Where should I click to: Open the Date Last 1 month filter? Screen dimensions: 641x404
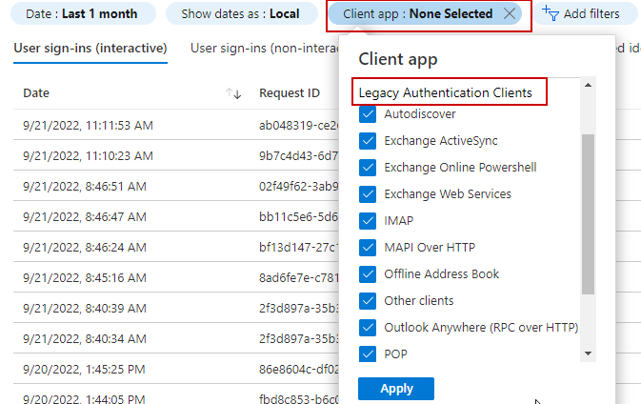(x=81, y=14)
